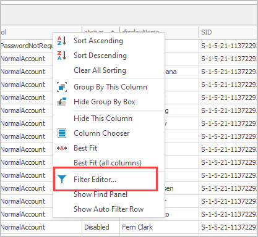Click the Group By This Column icon

point(62,87)
